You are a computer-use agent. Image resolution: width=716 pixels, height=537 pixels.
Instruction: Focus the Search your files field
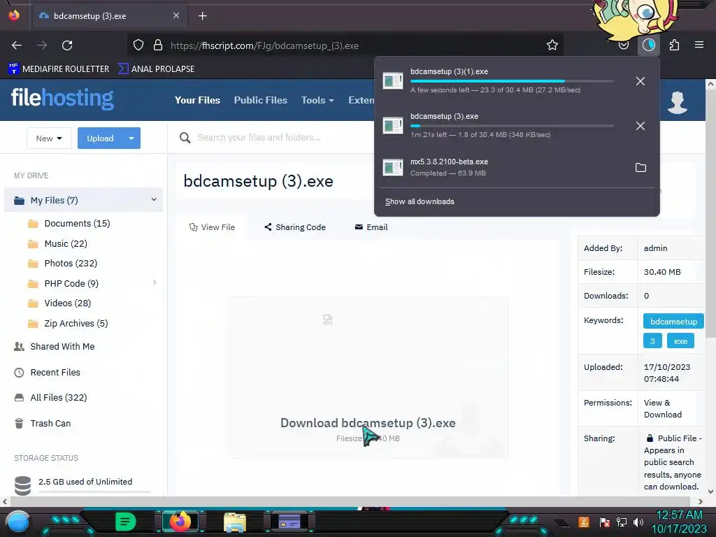259,138
